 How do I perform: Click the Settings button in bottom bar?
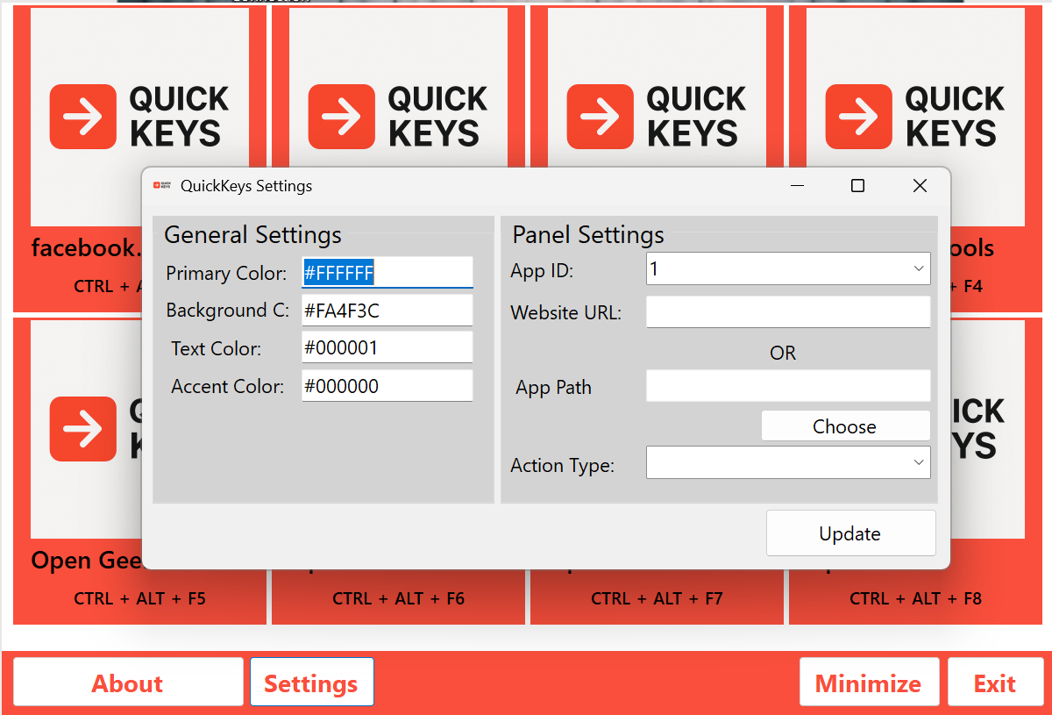pos(311,683)
